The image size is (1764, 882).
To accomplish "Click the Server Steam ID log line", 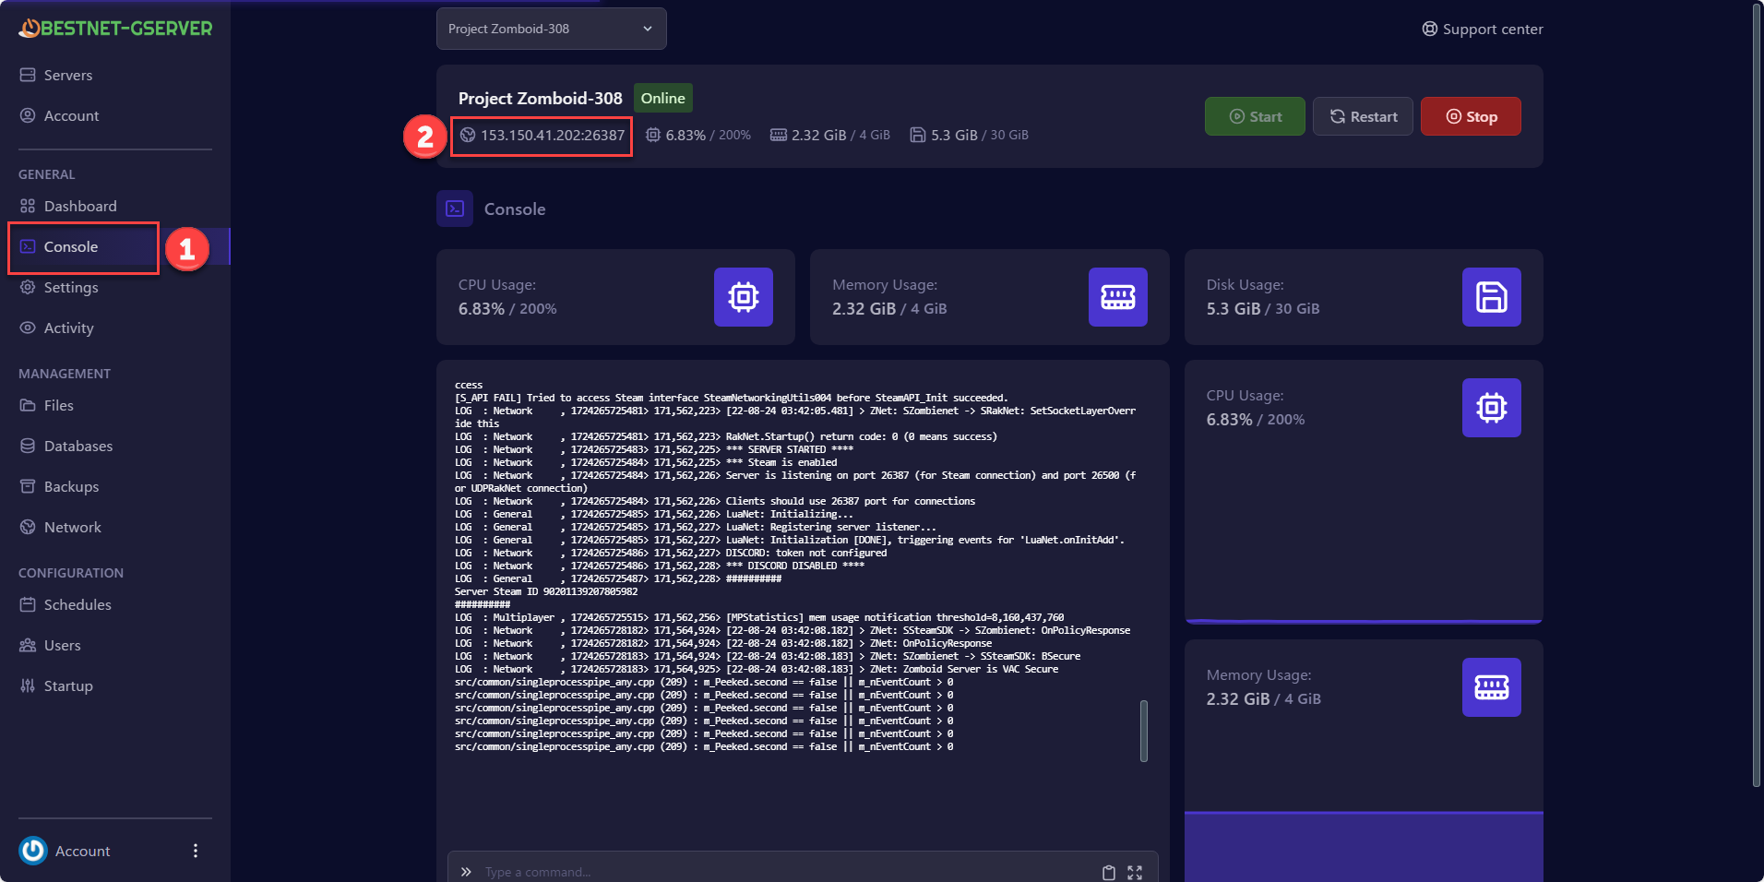I will point(546,591).
